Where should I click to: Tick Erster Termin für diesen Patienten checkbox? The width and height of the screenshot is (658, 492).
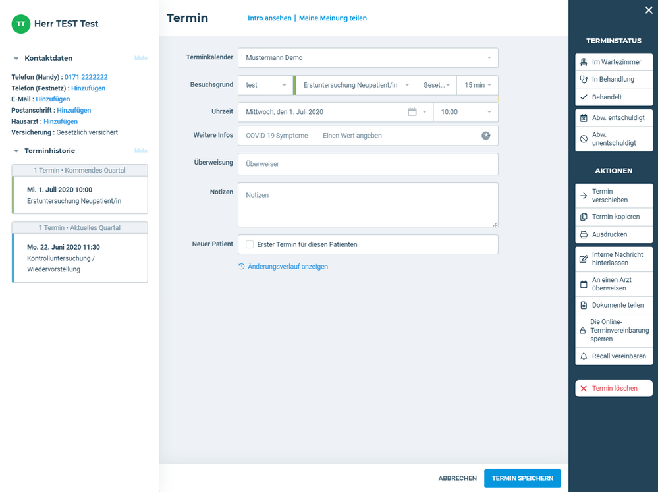pyautogui.click(x=250, y=244)
